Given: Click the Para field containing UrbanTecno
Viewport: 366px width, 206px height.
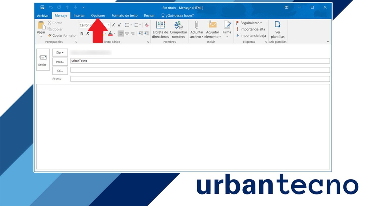Looking at the screenshot, I should coord(200,61).
